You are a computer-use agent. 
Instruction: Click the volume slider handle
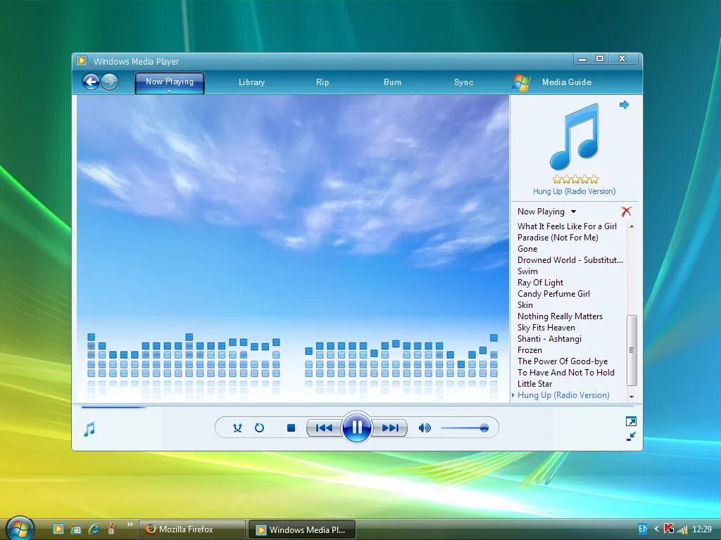coord(484,428)
